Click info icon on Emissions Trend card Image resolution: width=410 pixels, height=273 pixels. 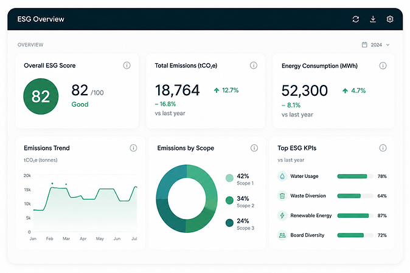(133, 148)
